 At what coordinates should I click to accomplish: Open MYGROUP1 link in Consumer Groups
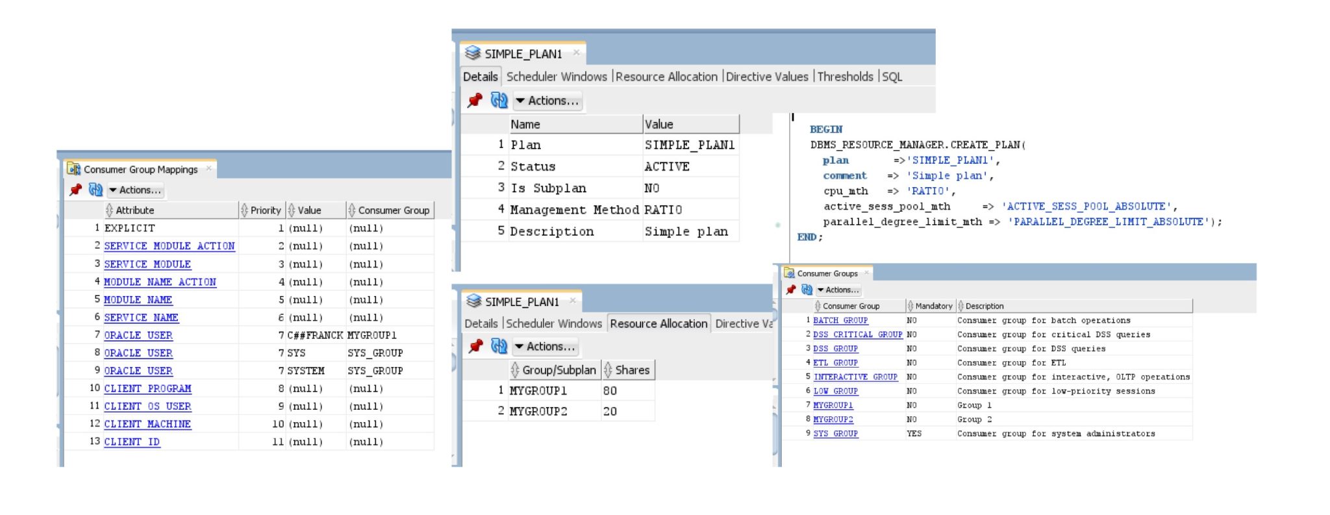click(833, 405)
